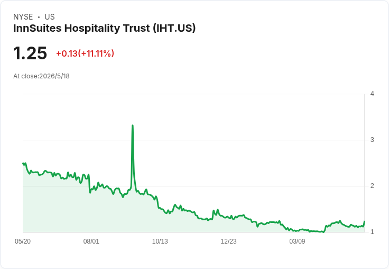Click the lowest dip of the line near April

tap(323, 232)
